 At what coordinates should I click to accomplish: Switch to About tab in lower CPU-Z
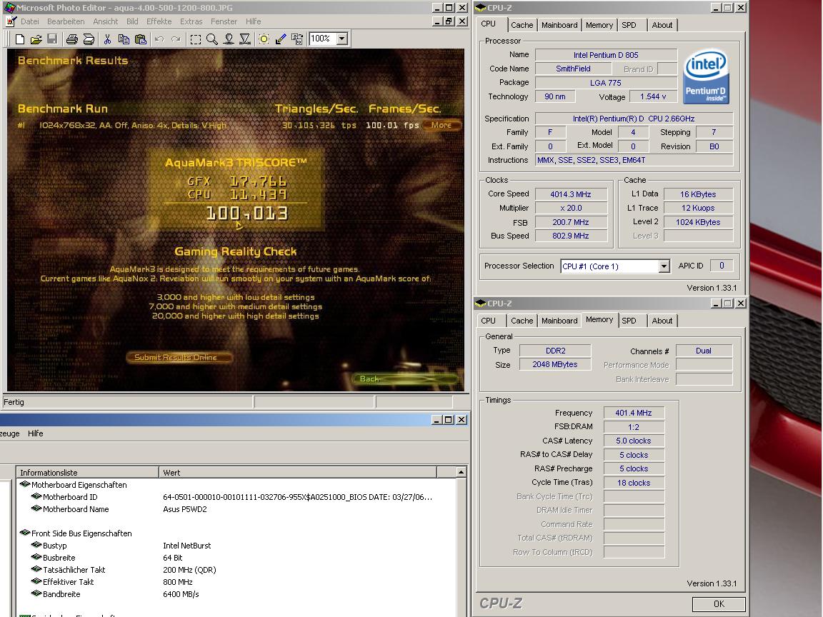tap(662, 321)
